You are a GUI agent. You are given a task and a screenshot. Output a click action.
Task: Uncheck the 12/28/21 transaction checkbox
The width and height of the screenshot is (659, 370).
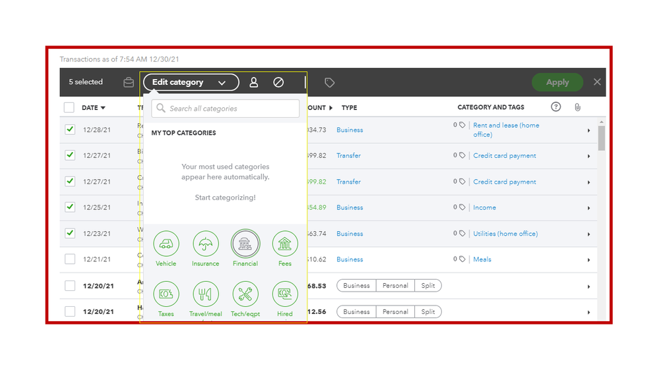tap(70, 129)
